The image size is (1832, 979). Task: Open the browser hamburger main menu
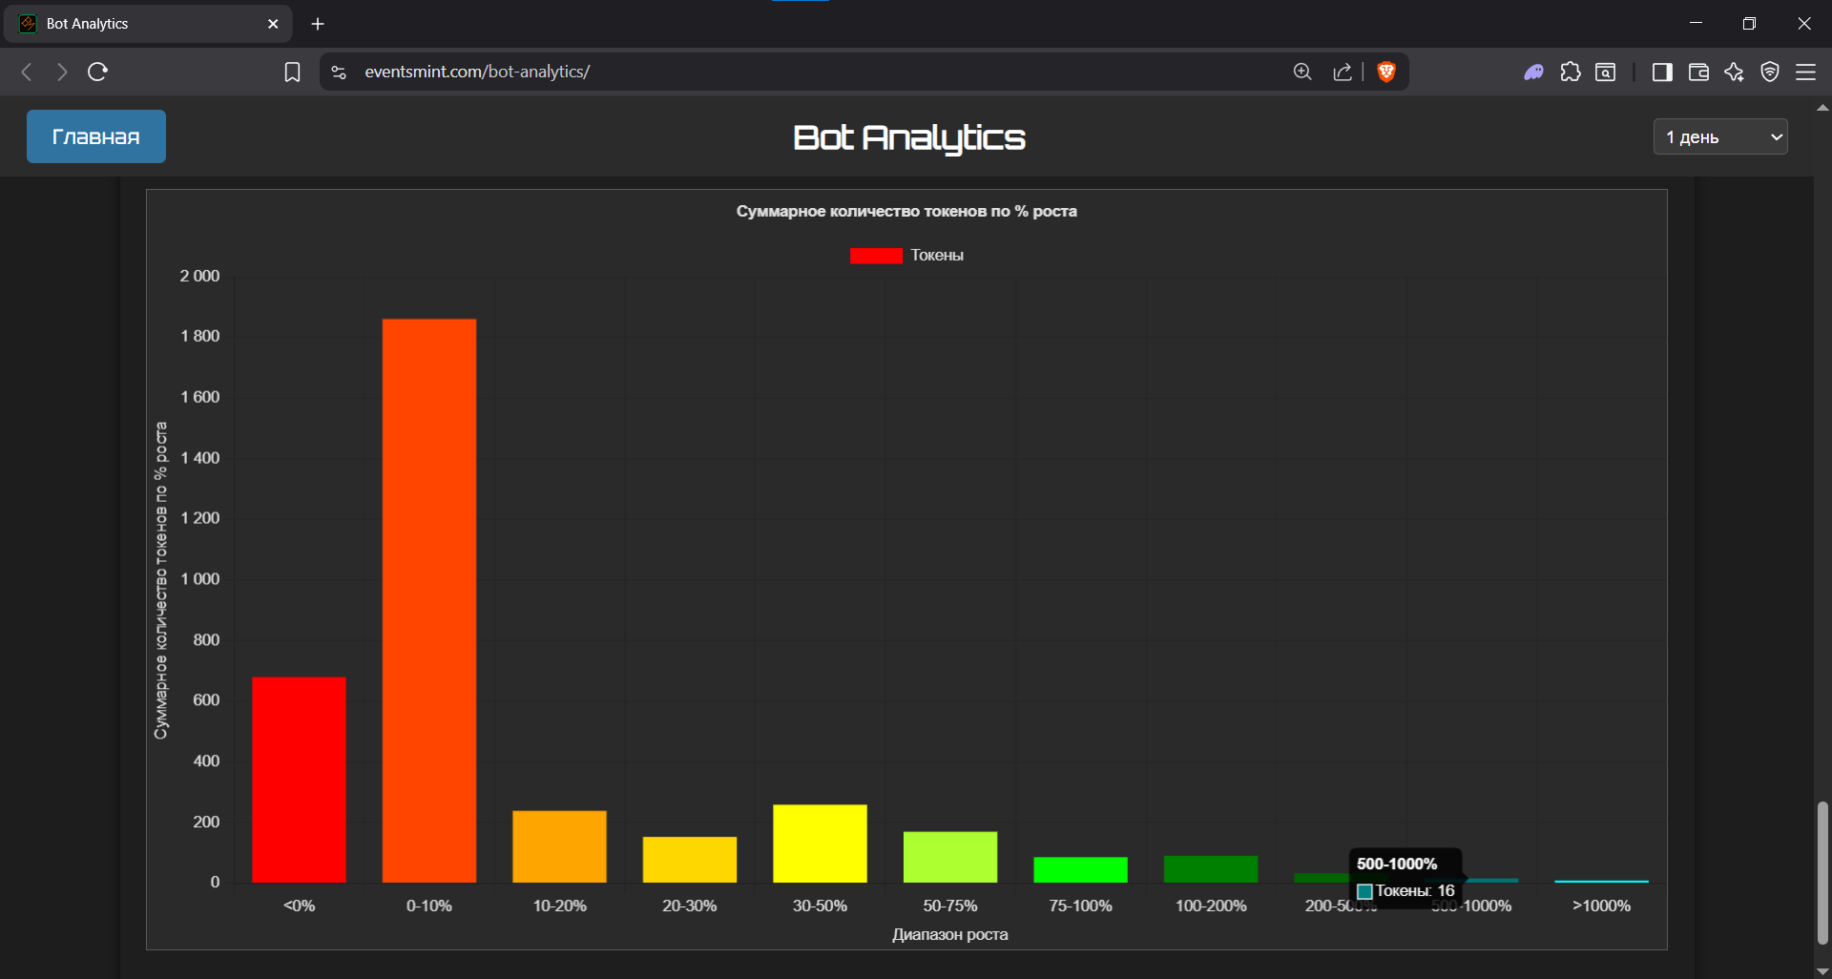[1805, 72]
